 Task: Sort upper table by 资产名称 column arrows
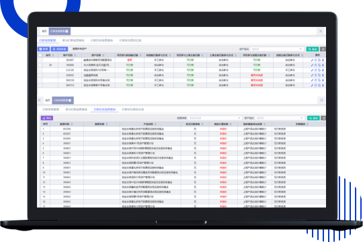[x=104, y=55]
